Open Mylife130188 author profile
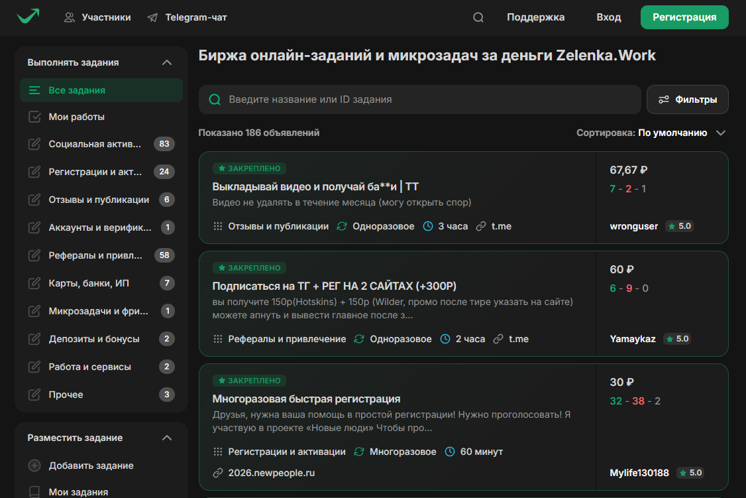This screenshot has width=746, height=498. point(639,473)
